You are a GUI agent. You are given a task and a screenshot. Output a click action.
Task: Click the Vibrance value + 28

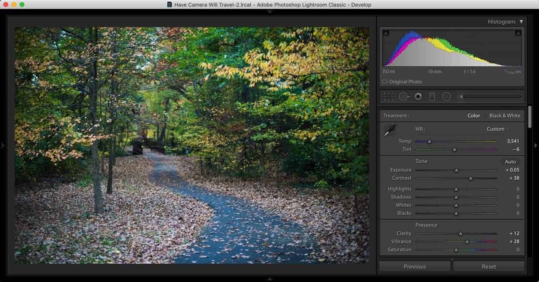click(514, 241)
